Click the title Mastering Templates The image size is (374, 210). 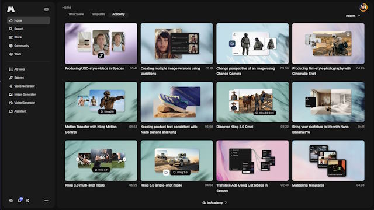[308, 185]
